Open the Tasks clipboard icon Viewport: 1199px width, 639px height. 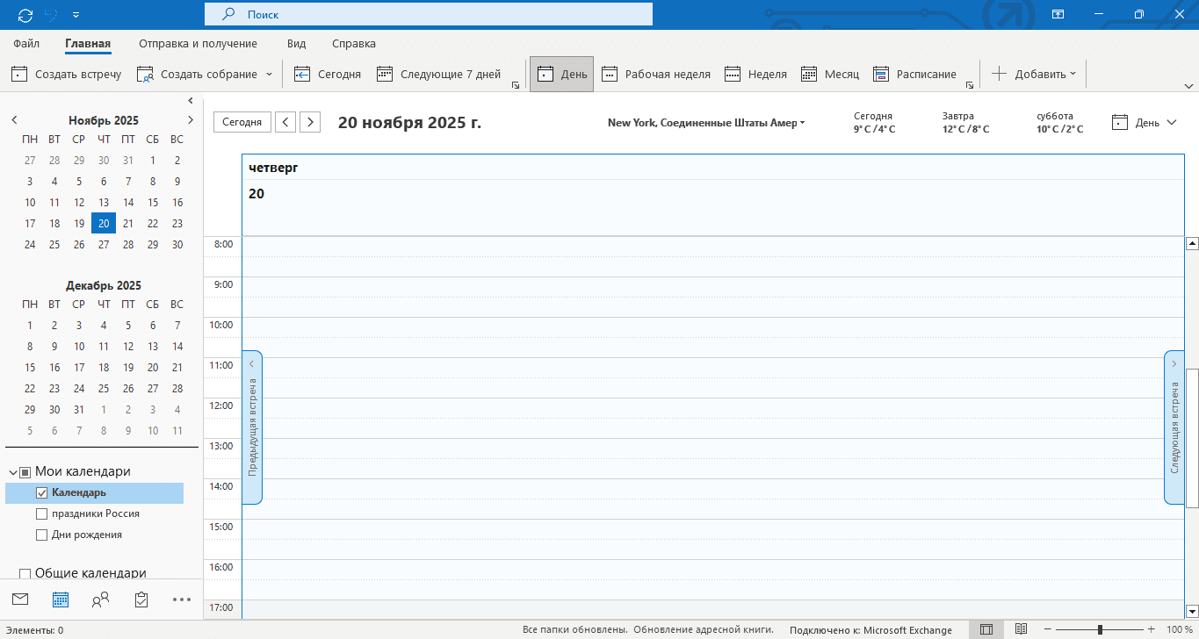141,600
